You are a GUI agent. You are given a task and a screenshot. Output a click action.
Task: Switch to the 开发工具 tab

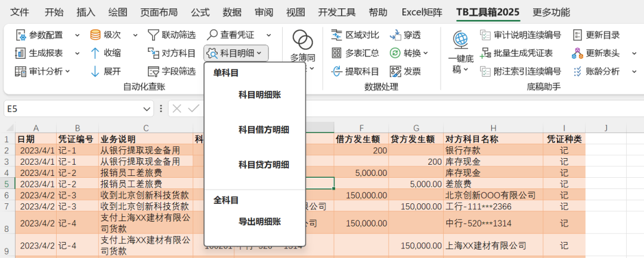337,12
